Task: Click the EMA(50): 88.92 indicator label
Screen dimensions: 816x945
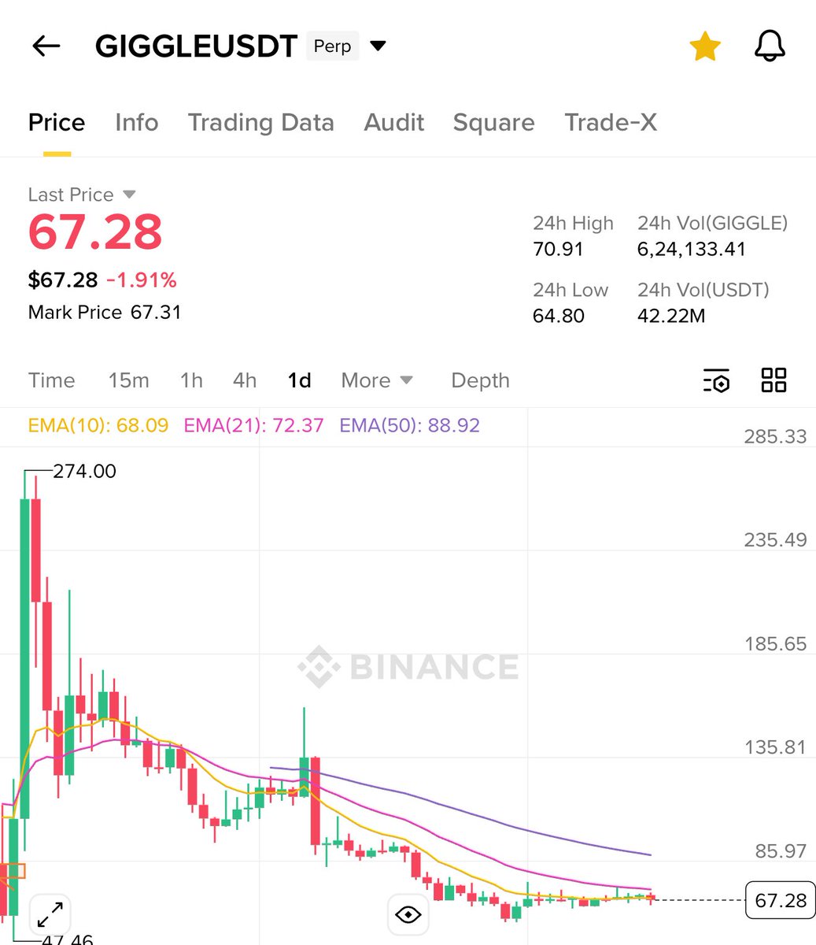Action: [409, 425]
